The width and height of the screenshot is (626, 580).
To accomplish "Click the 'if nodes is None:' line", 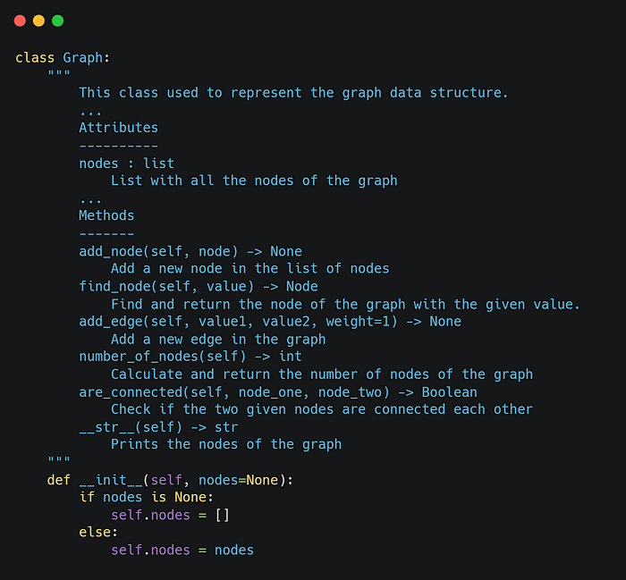I will (x=147, y=498).
